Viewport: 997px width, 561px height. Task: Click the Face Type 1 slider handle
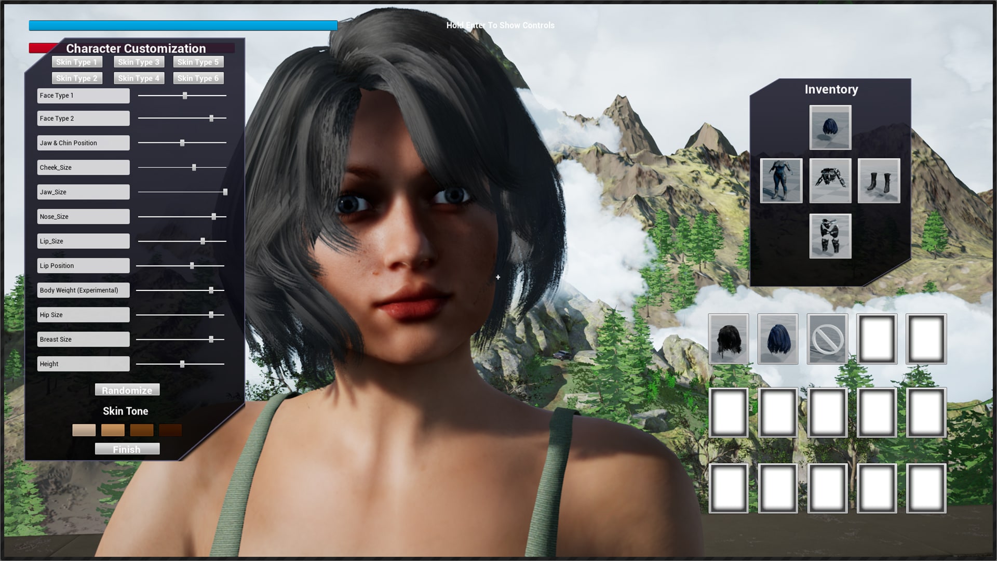point(185,96)
